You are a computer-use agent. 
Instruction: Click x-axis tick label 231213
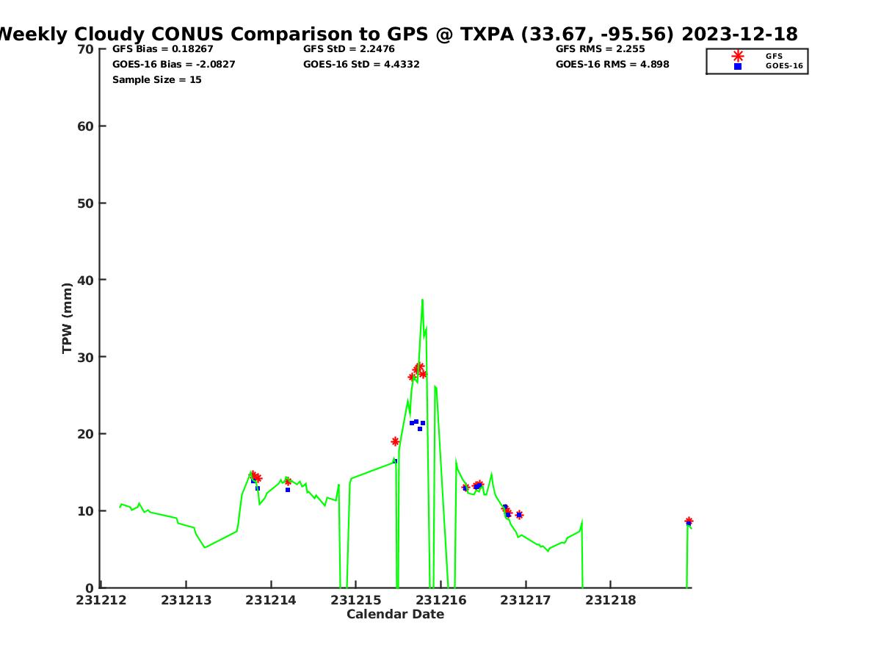(x=186, y=600)
